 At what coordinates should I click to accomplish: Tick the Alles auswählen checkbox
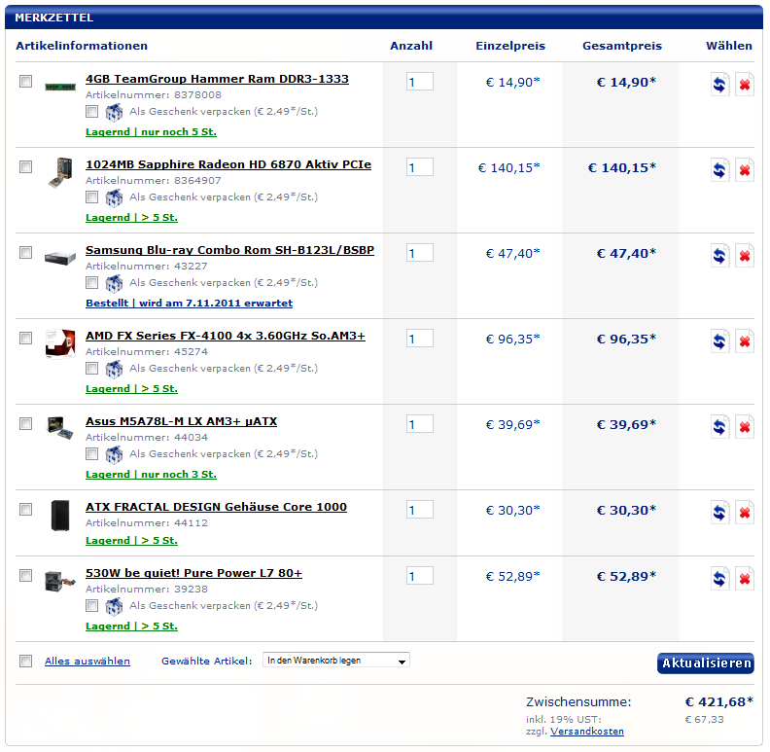click(25, 661)
